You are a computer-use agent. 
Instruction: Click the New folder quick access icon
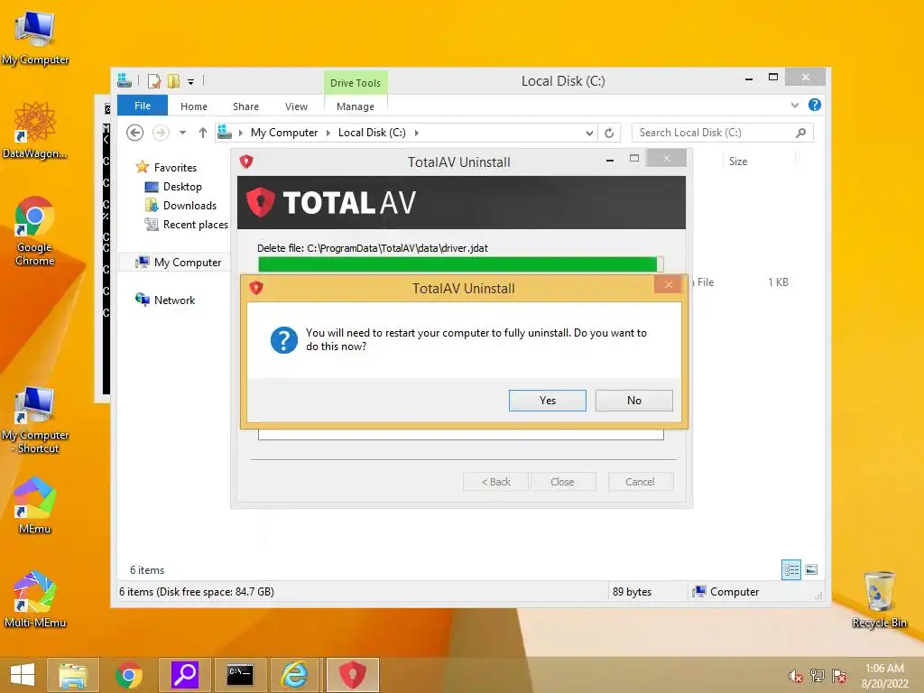[173, 81]
